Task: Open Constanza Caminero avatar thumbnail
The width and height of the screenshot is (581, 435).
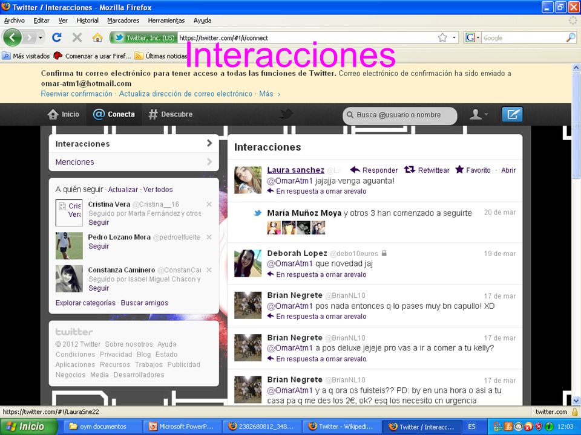Action: pyautogui.click(x=69, y=279)
